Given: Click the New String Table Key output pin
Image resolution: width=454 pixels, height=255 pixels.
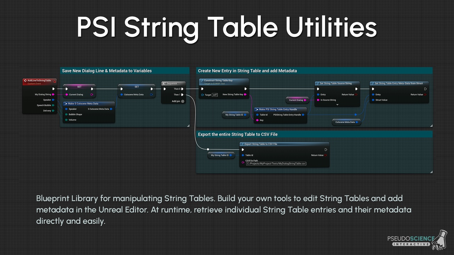Looking at the screenshot, I should click(x=246, y=95).
